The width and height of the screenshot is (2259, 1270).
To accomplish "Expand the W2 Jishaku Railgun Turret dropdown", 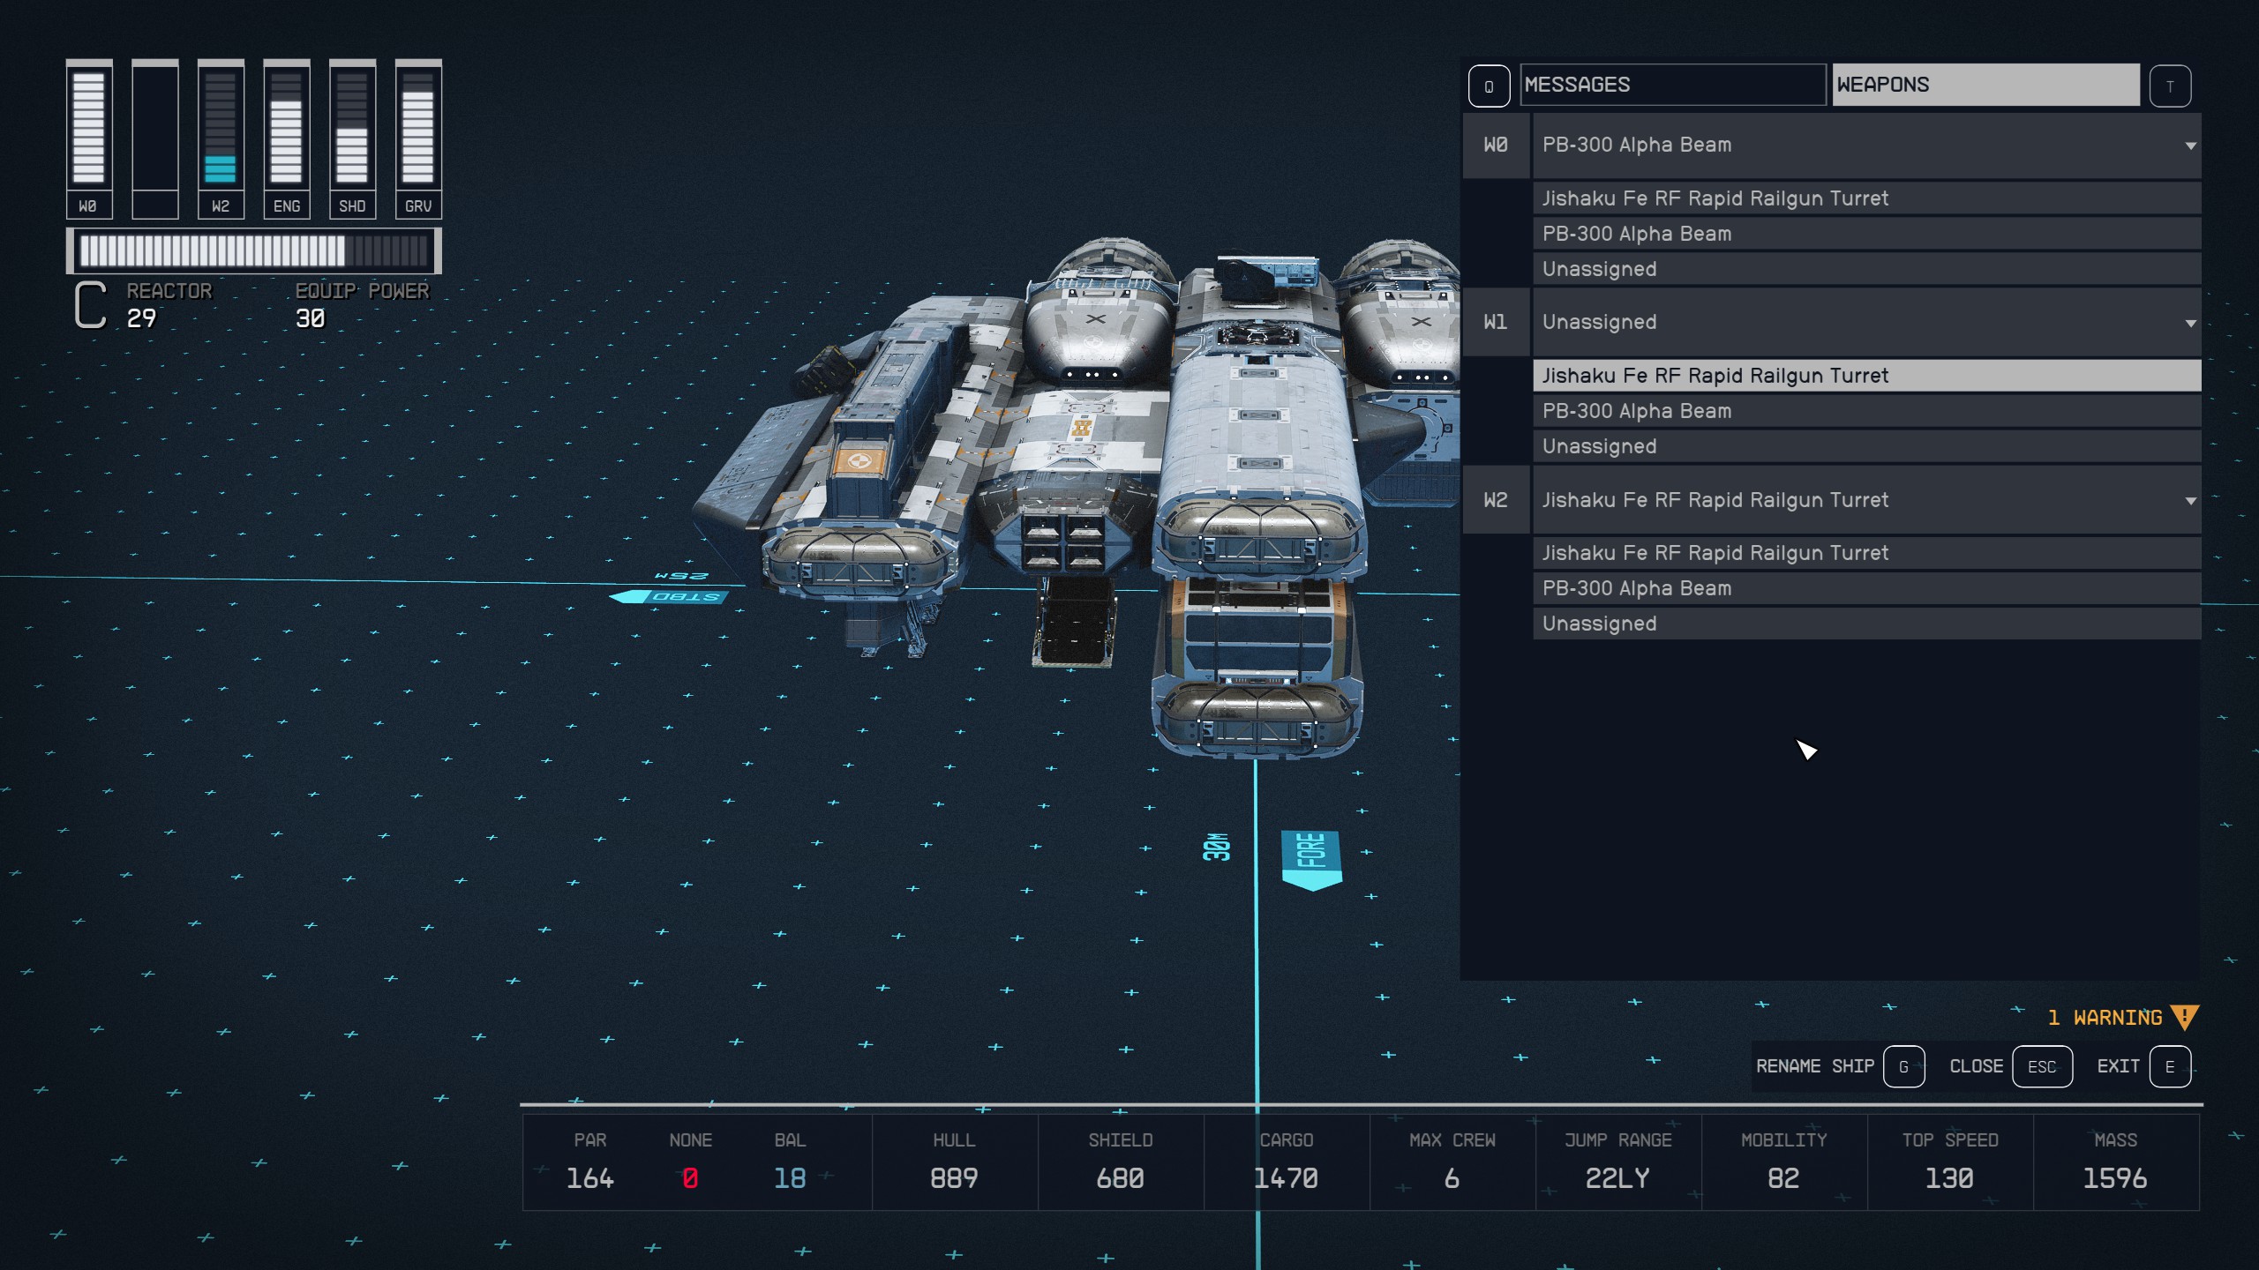I will (2192, 499).
